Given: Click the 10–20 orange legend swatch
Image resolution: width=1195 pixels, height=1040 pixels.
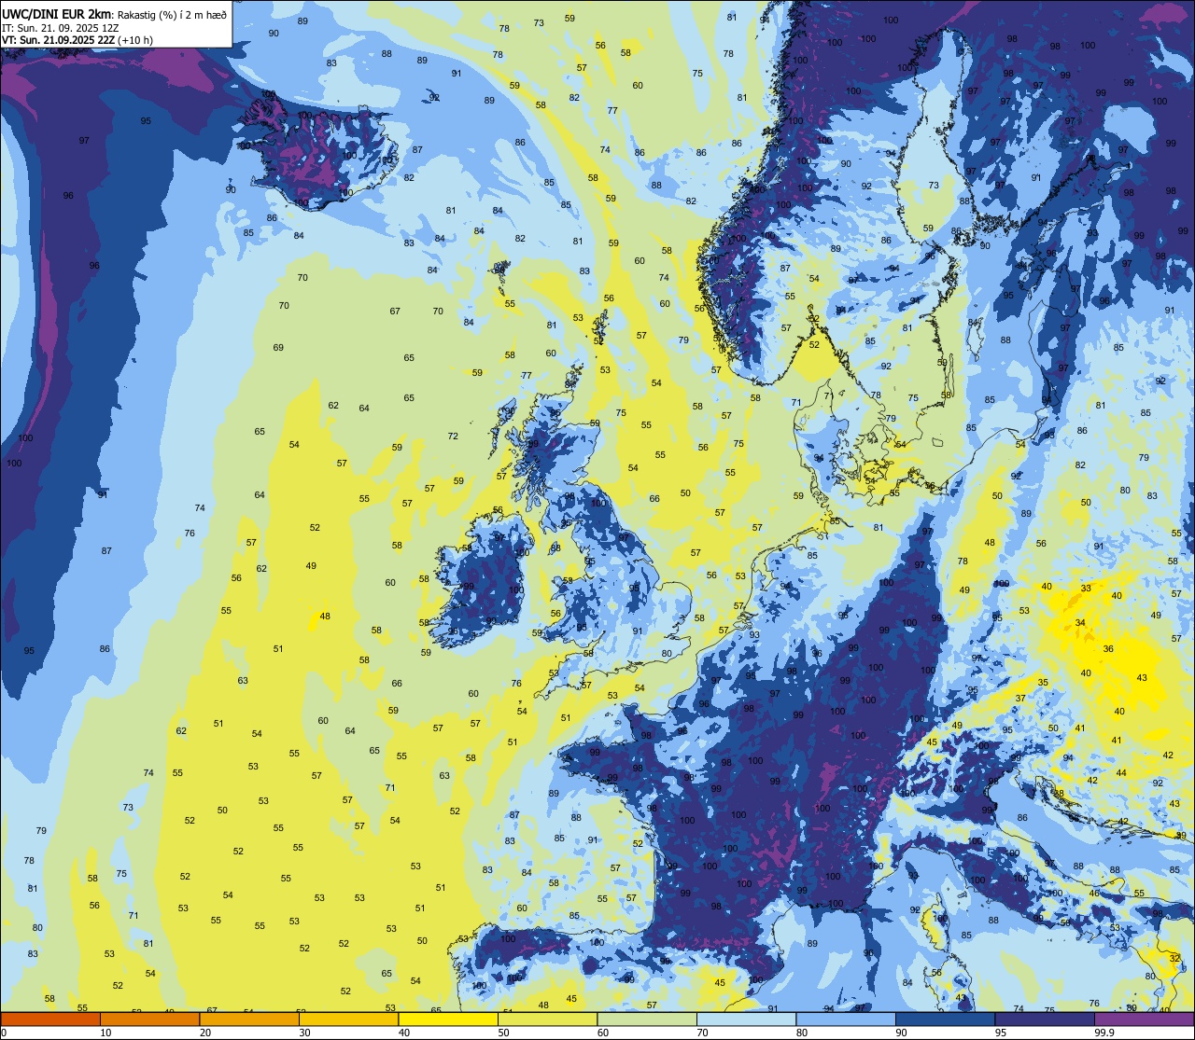Looking at the screenshot, I should coord(149,1019).
